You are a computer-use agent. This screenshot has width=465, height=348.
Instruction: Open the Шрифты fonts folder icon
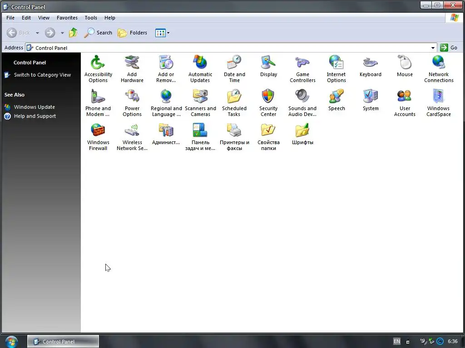tap(302, 130)
